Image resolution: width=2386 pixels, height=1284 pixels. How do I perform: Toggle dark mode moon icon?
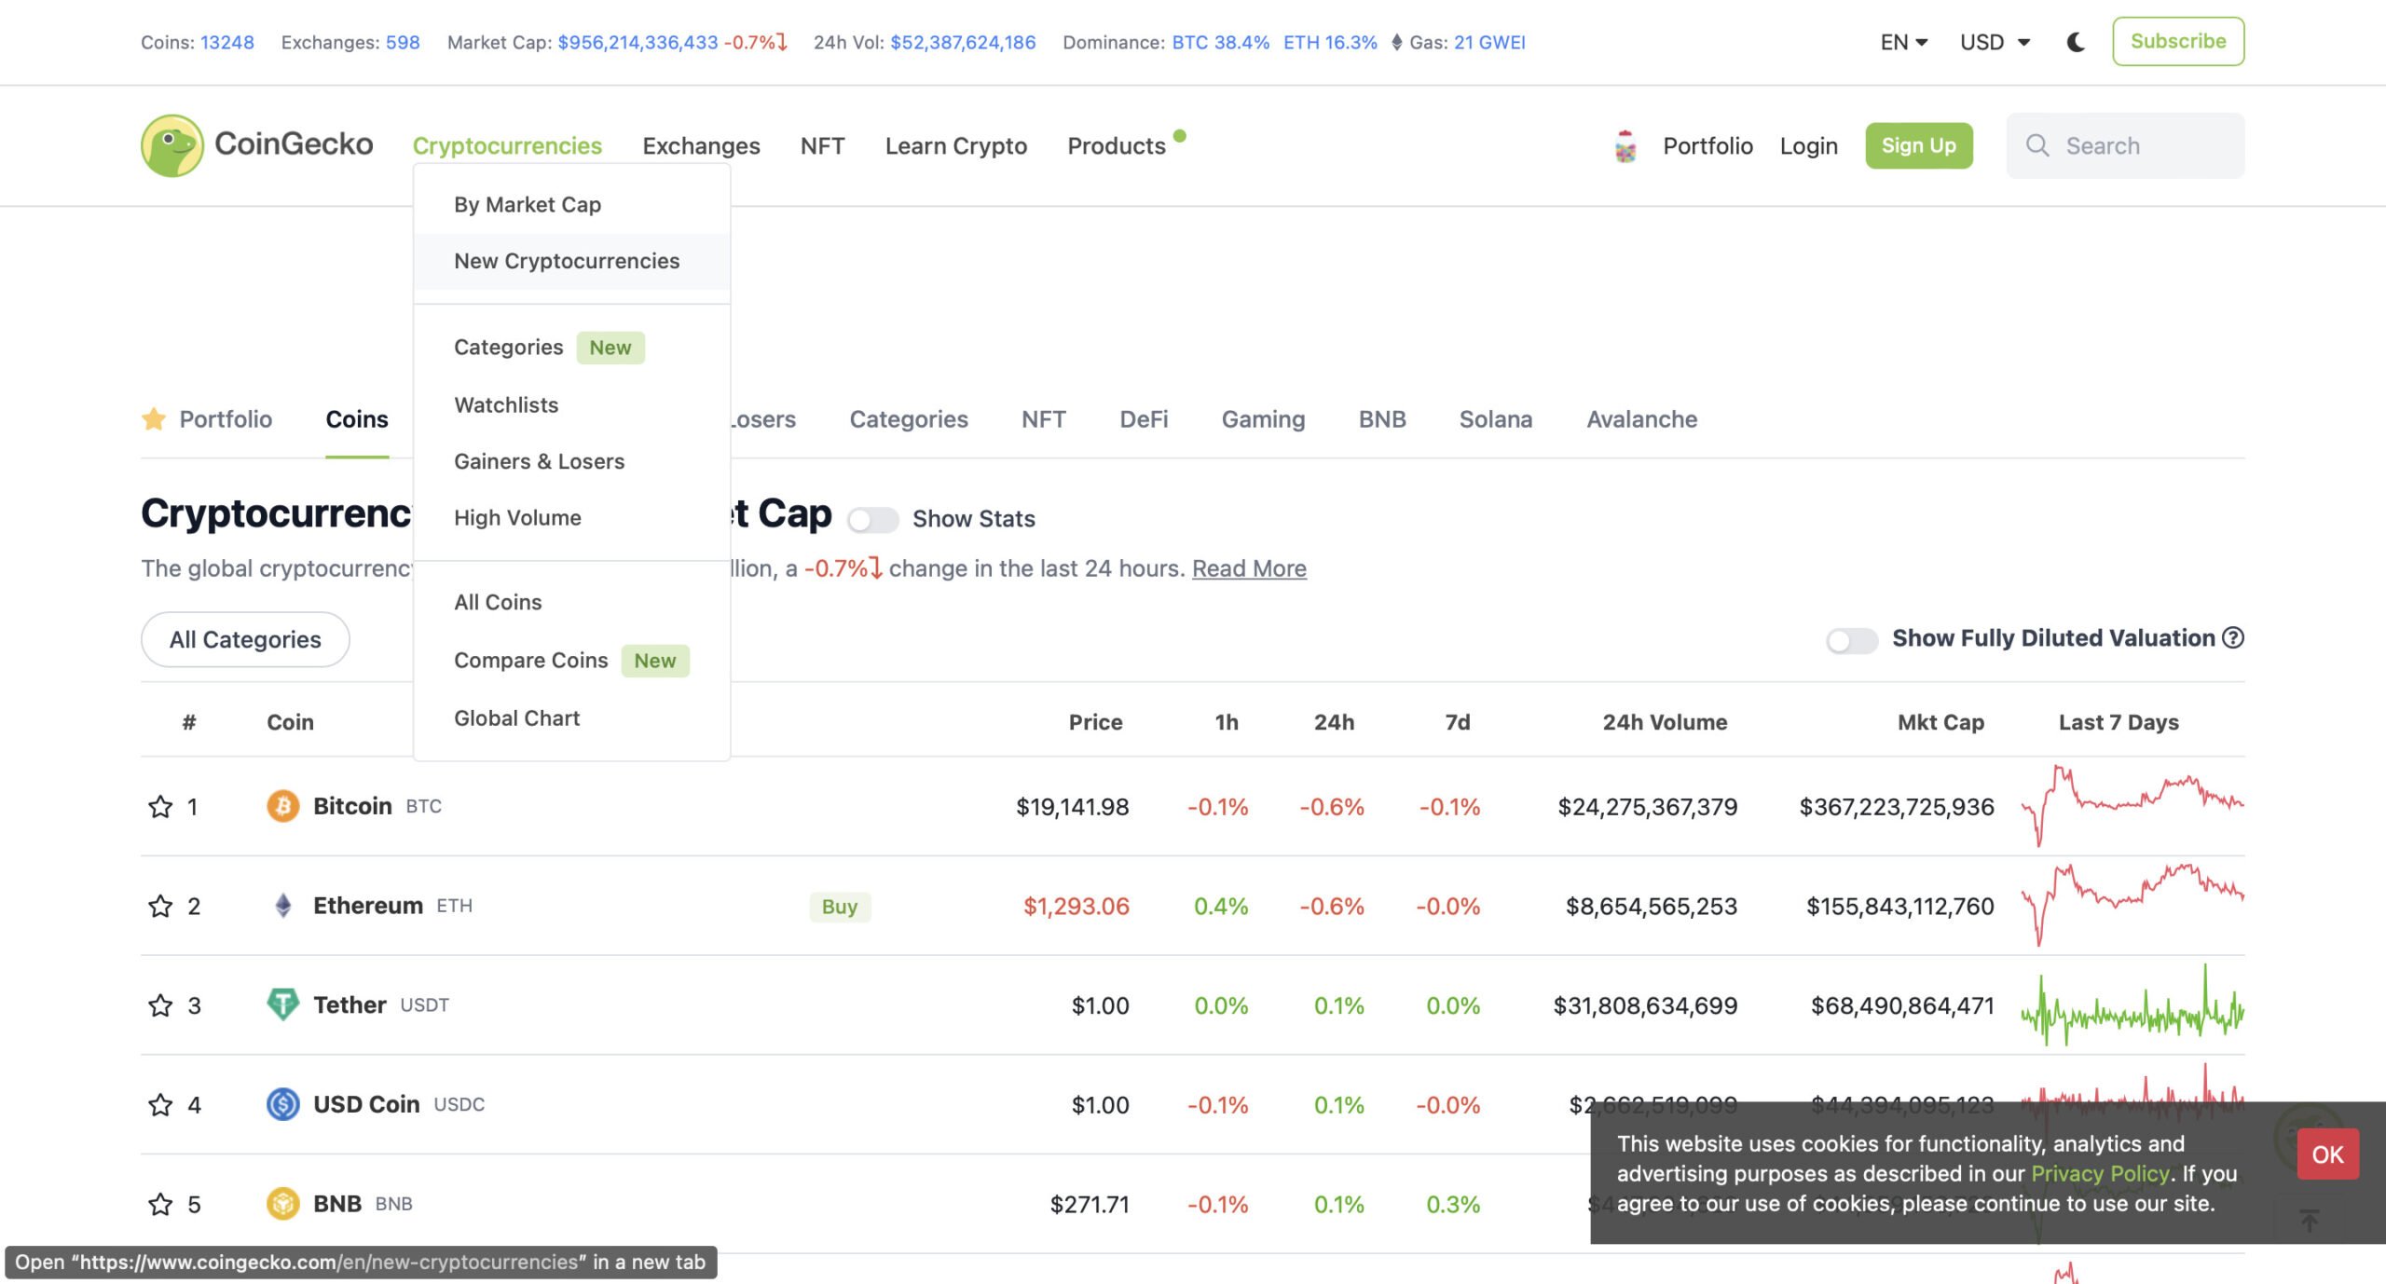click(2076, 42)
